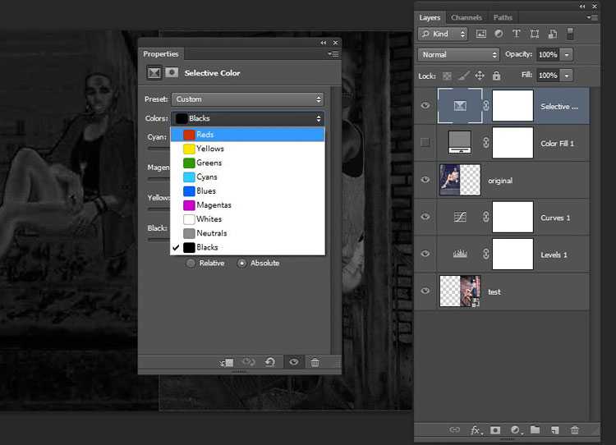Expand the Opacity value dropdown arrow

pyautogui.click(x=567, y=54)
